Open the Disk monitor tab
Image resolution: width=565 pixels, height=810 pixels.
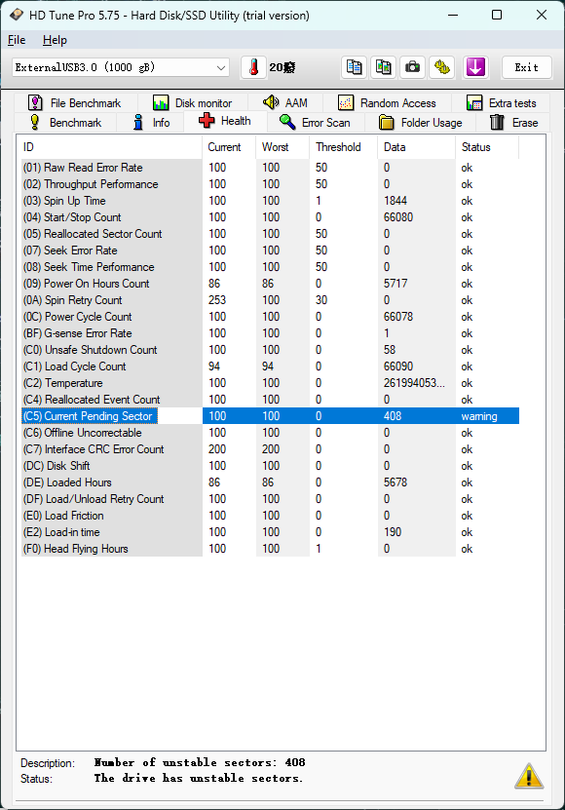(192, 102)
